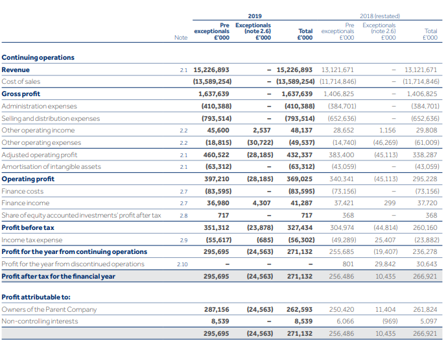
Task: Click gross profit pre-exceptionals value 1,637,639
Action: click(214, 94)
